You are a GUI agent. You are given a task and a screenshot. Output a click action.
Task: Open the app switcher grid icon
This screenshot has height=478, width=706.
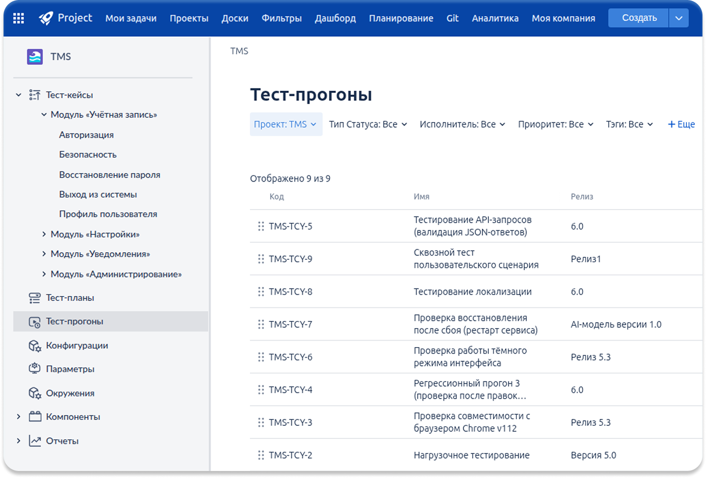pos(19,19)
